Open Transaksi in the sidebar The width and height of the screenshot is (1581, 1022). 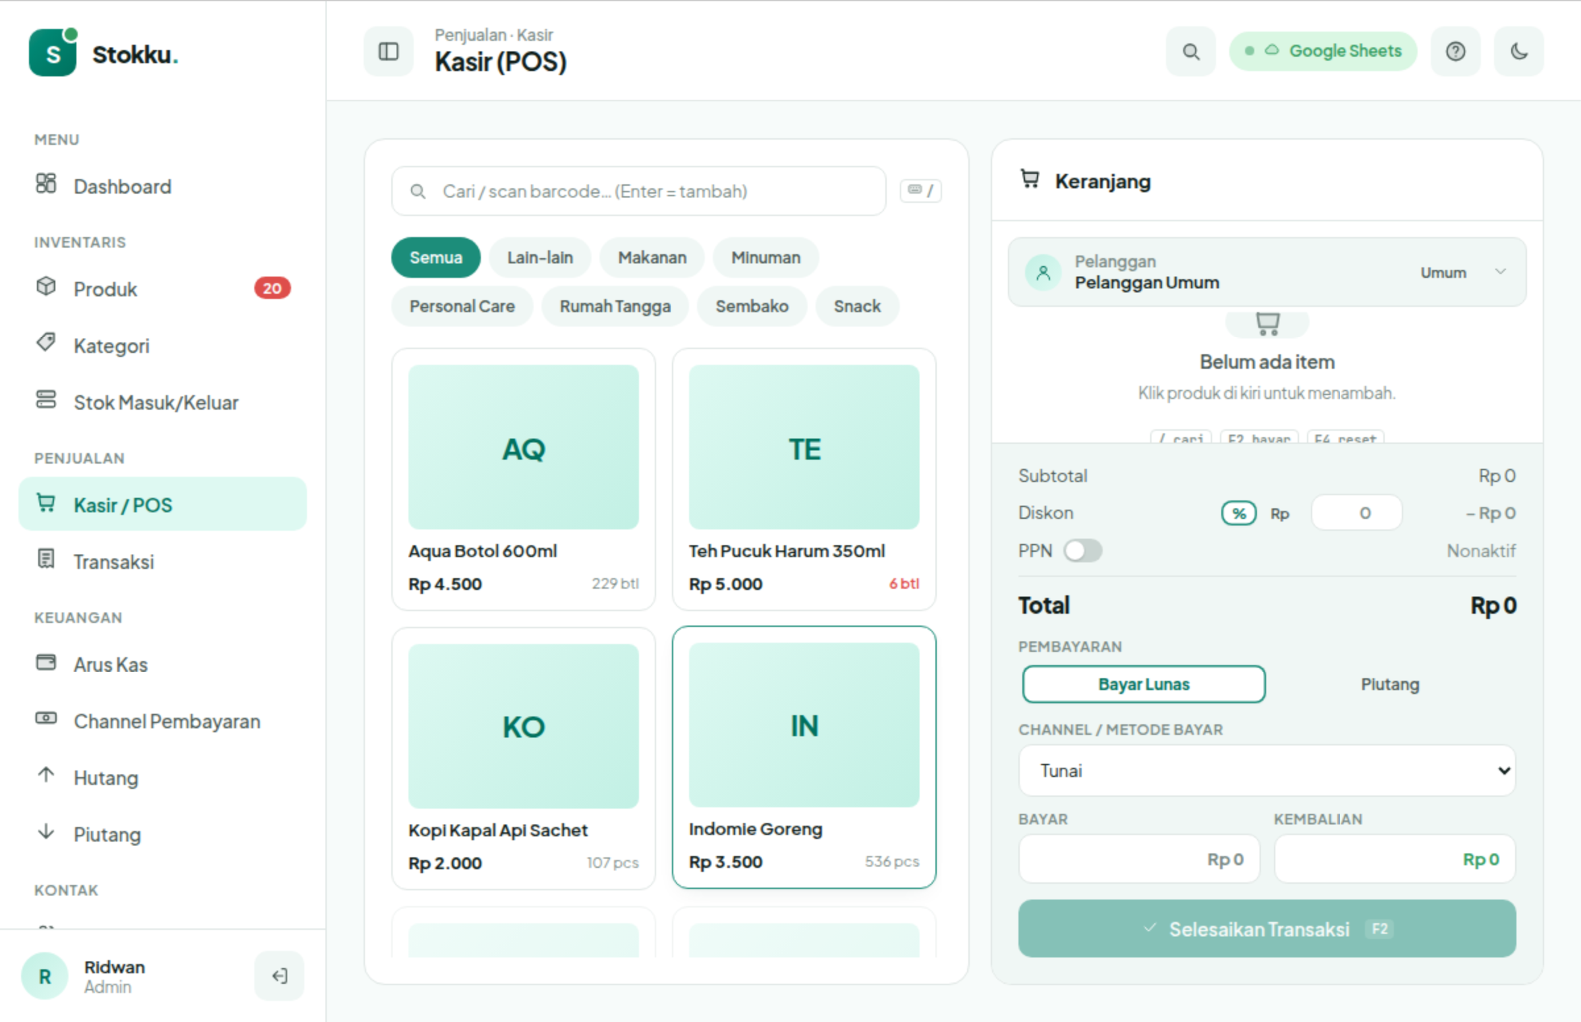[163, 562]
